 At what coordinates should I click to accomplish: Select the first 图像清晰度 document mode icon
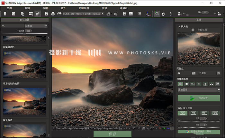pos(180,84)
